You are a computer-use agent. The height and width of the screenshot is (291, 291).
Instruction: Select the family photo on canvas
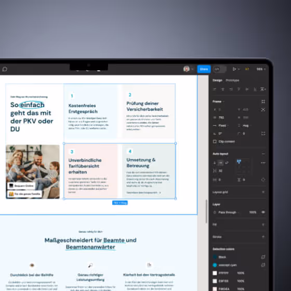pyautogui.click(x=33, y=172)
